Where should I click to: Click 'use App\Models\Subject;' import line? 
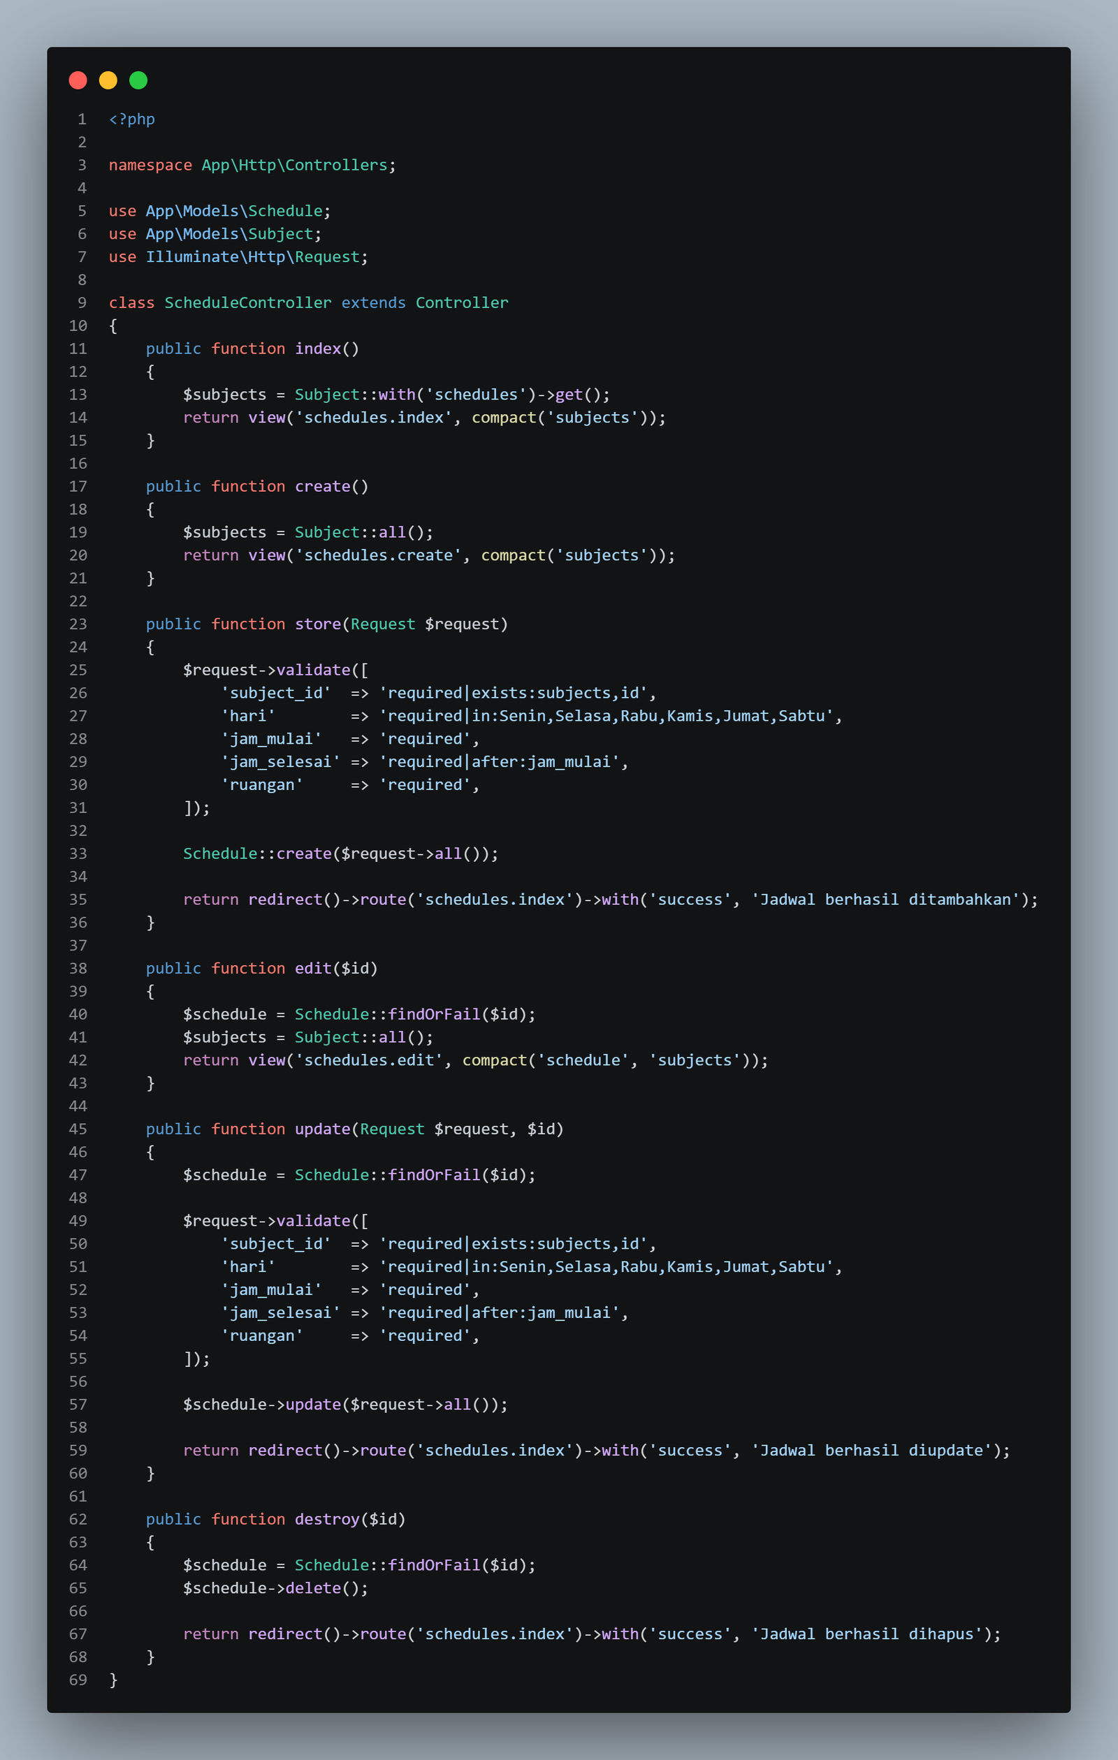tap(215, 234)
